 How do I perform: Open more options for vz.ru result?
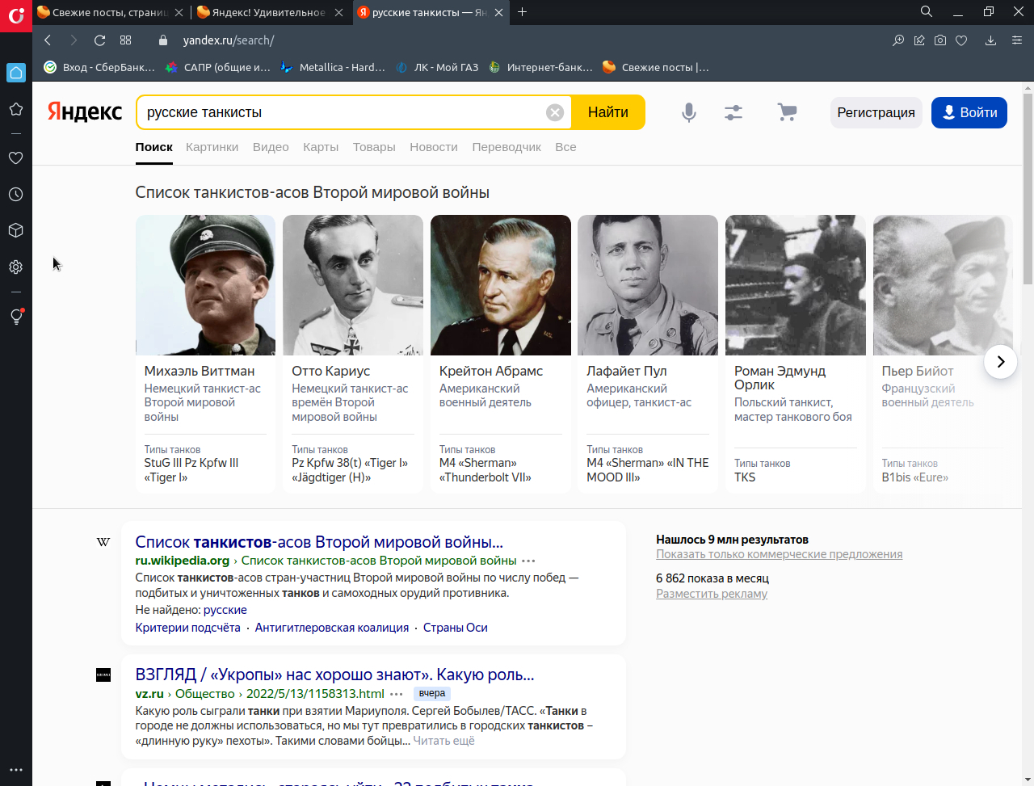tap(396, 694)
